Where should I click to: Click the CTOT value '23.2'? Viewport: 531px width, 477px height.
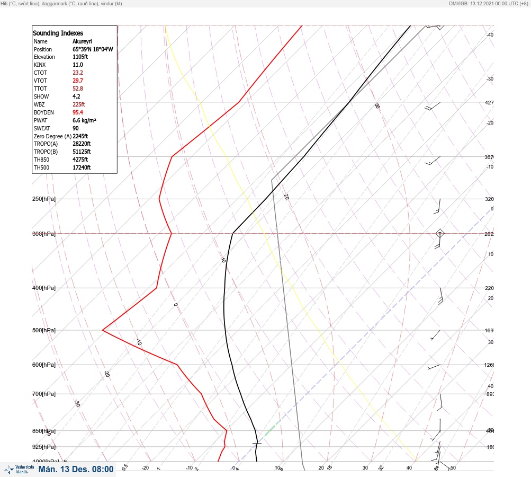point(78,73)
